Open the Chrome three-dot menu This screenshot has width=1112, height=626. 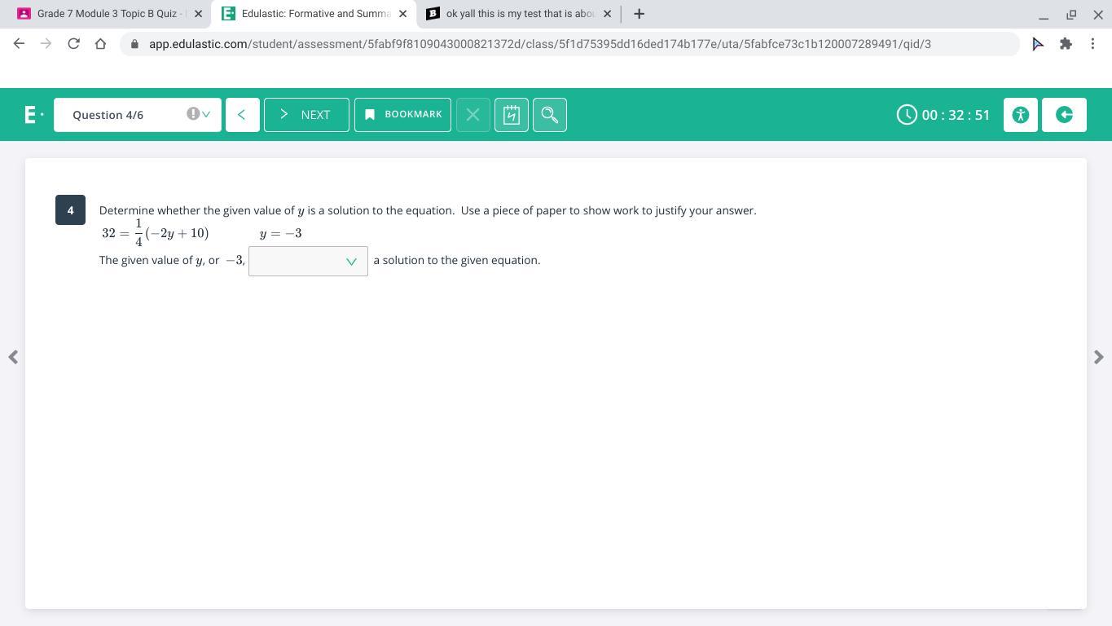tap(1092, 44)
